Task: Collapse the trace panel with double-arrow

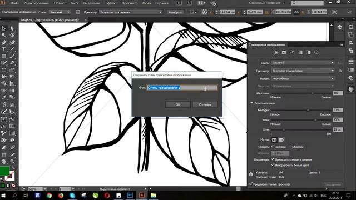Action: (x=342, y=45)
